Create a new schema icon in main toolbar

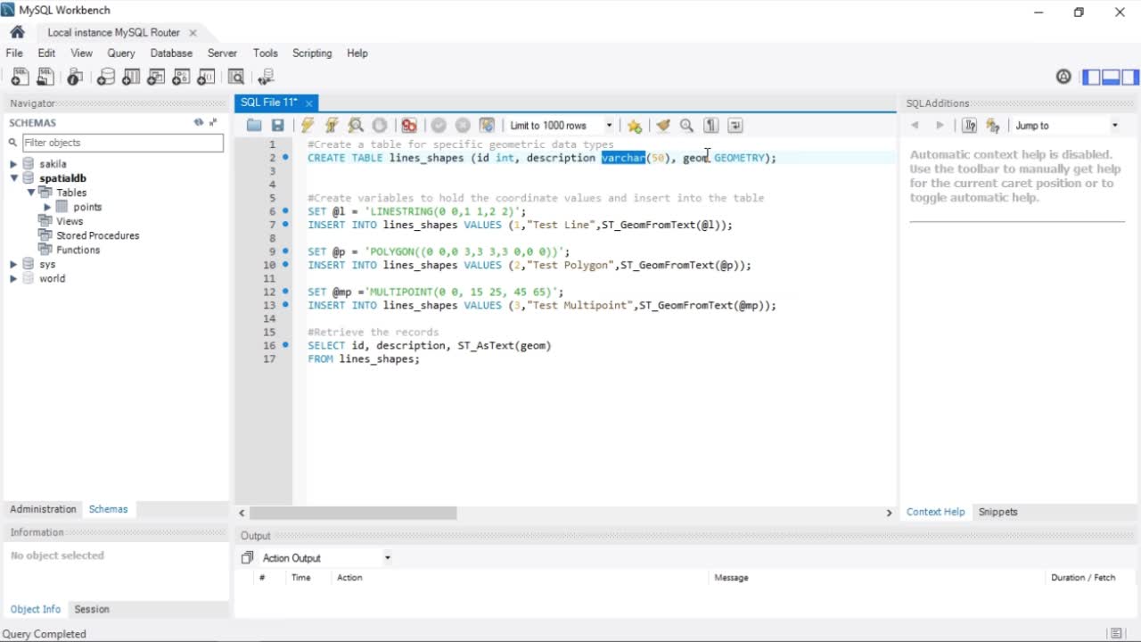coord(106,78)
